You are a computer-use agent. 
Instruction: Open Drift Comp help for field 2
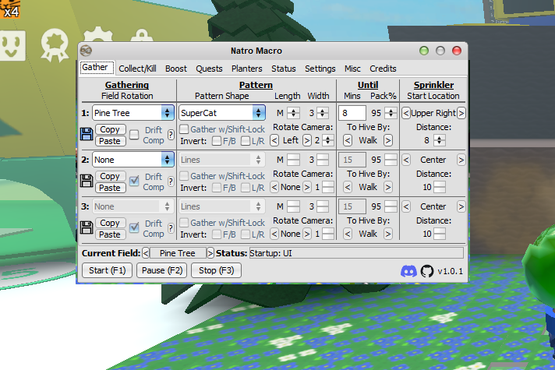click(x=171, y=181)
